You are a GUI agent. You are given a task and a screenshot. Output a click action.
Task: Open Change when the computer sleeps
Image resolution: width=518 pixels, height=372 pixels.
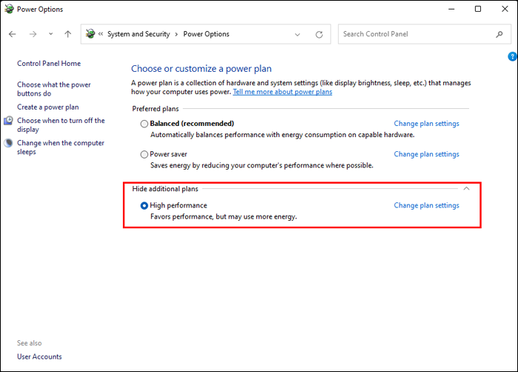[61, 147]
